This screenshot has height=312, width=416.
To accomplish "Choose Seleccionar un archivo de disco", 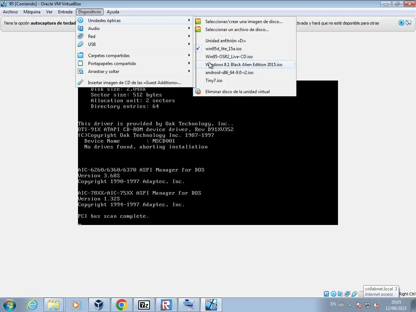I will click(244, 30).
